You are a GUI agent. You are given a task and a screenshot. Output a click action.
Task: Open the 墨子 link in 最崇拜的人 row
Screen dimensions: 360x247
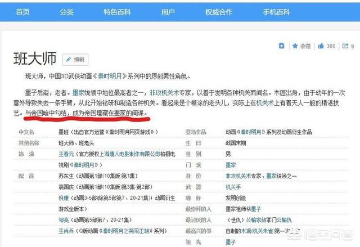256,209
